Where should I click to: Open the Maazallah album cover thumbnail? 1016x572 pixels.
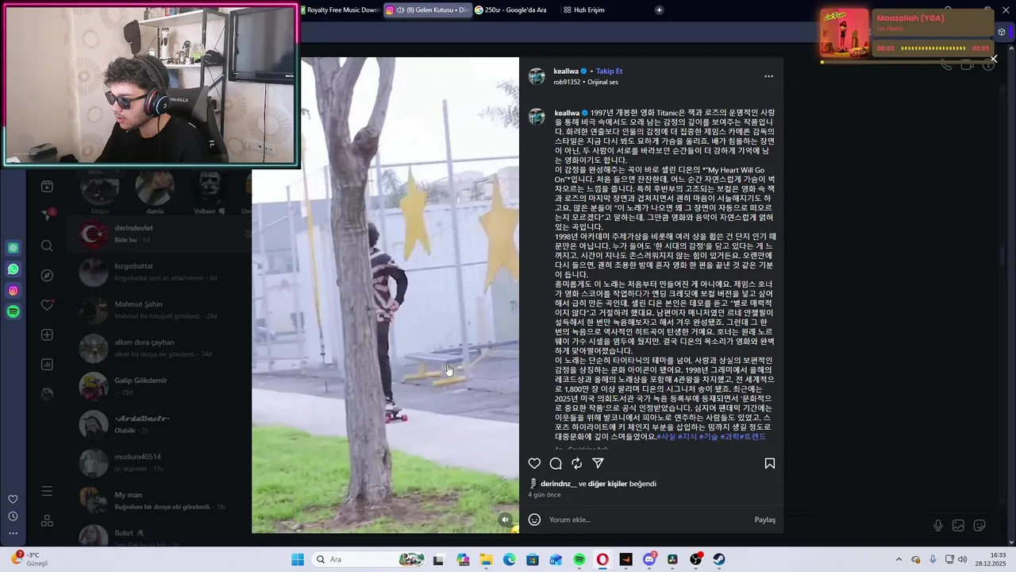(x=845, y=33)
